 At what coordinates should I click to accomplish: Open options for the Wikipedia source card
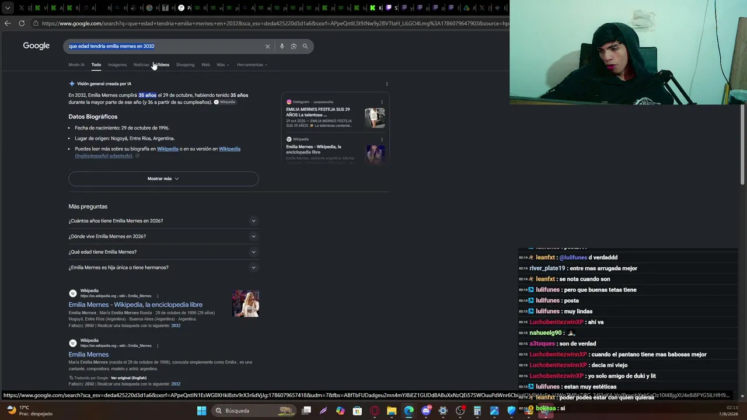click(x=382, y=139)
